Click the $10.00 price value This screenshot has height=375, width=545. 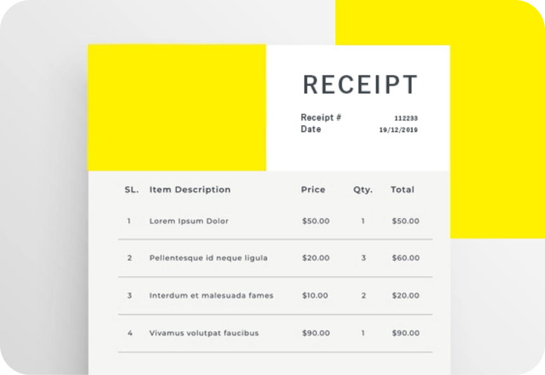coord(315,296)
